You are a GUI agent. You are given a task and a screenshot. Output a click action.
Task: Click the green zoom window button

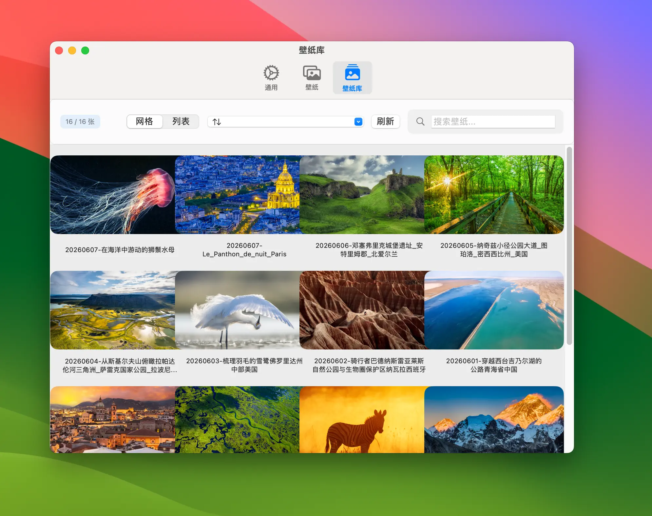pyautogui.click(x=85, y=50)
